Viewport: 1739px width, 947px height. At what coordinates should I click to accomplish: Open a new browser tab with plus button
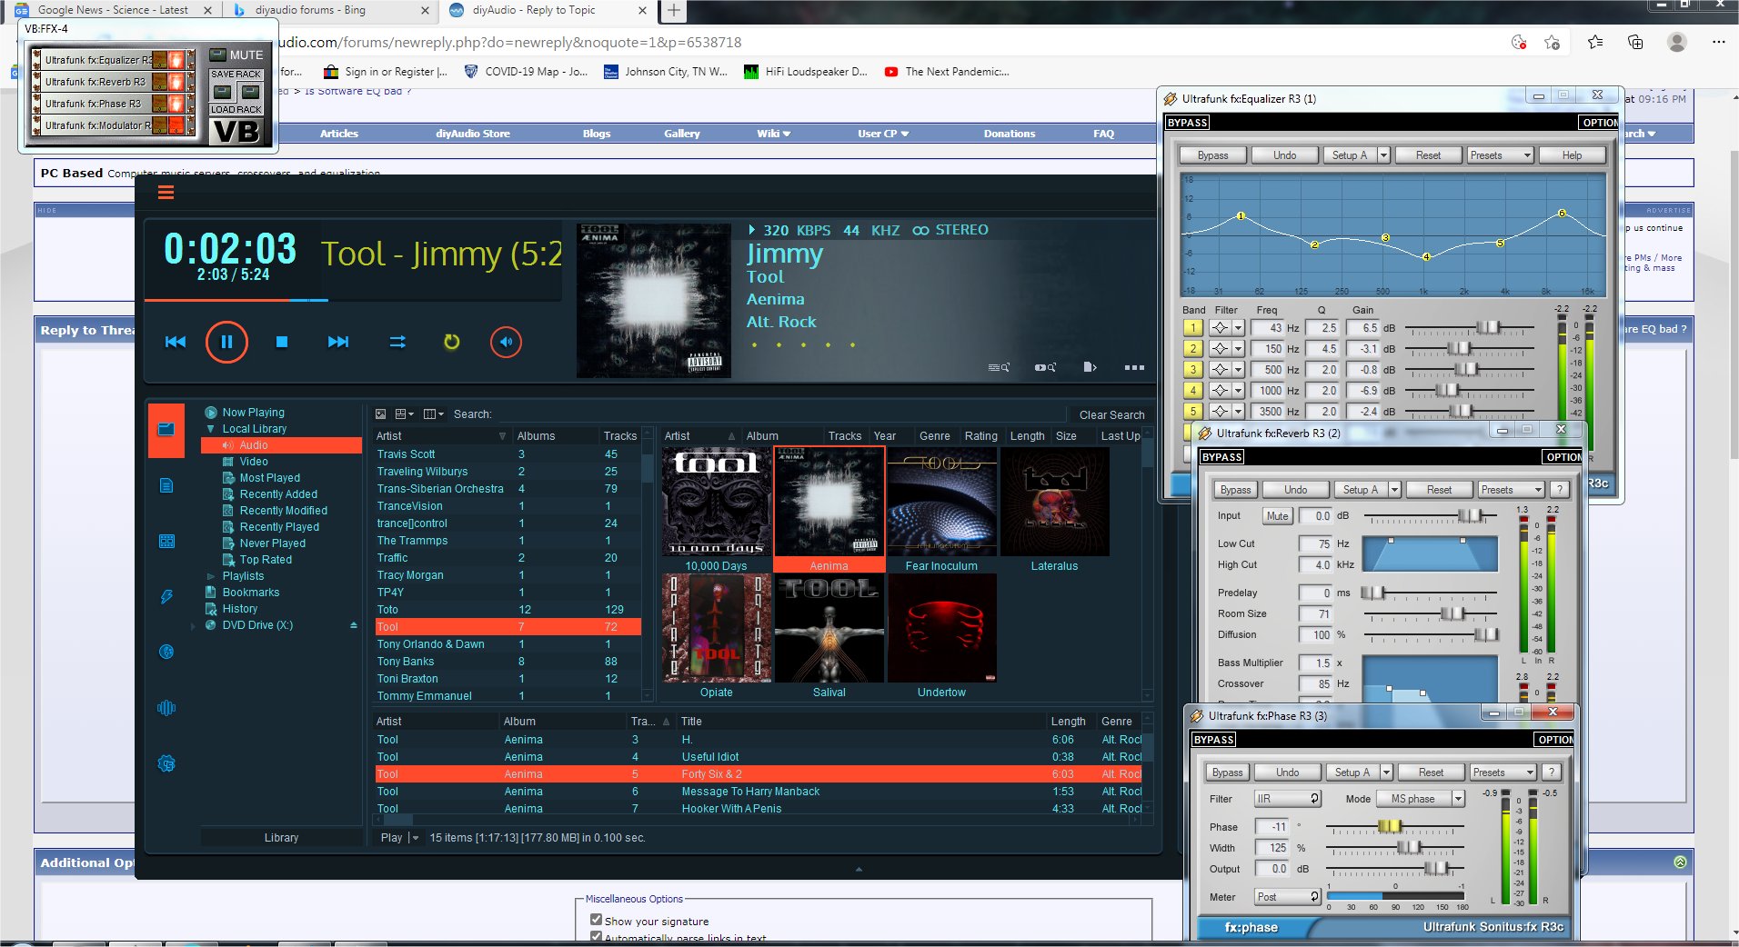tap(674, 11)
